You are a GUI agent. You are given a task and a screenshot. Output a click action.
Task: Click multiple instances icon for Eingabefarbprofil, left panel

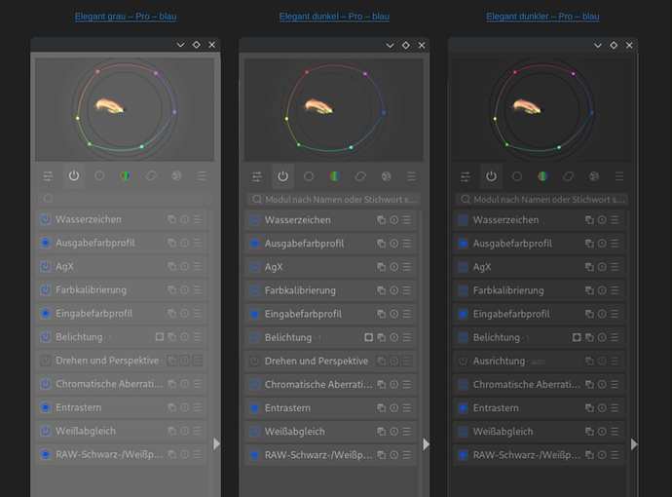[x=171, y=314]
